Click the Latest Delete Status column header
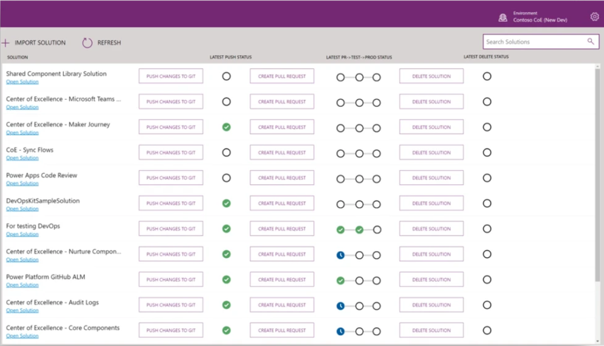The width and height of the screenshot is (604, 346). point(486,57)
